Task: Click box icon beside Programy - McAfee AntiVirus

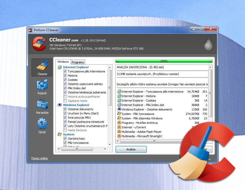Action: tap(119, 123)
